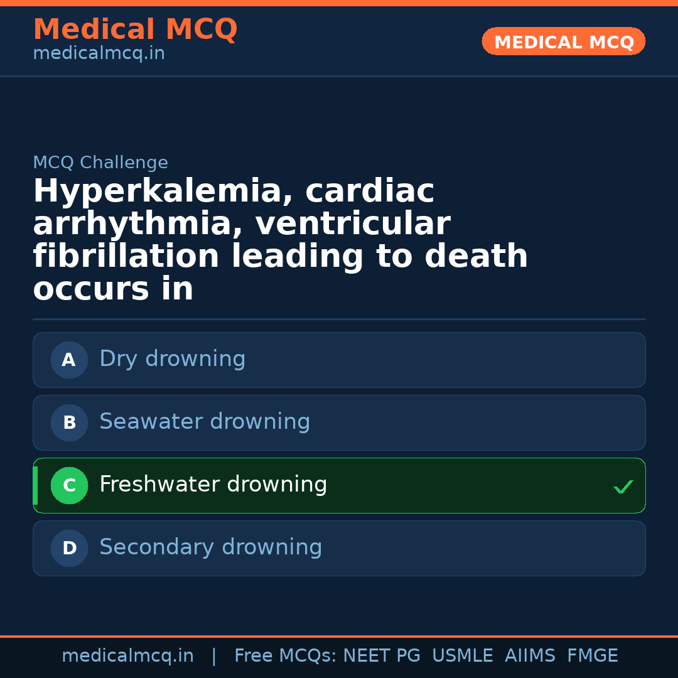Viewport: 678px width, 678px height.
Task: Click the Medical MCQ header logo
Action: click(x=135, y=29)
